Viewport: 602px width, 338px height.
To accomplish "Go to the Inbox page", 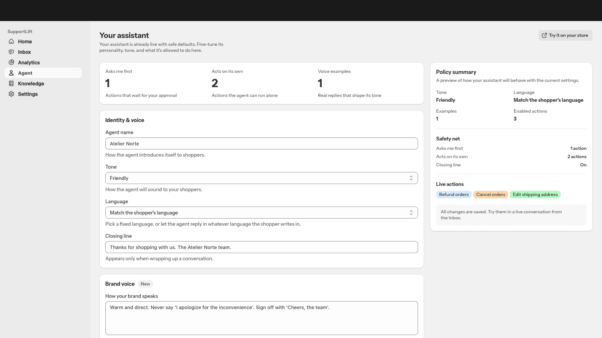I will point(43,52).
